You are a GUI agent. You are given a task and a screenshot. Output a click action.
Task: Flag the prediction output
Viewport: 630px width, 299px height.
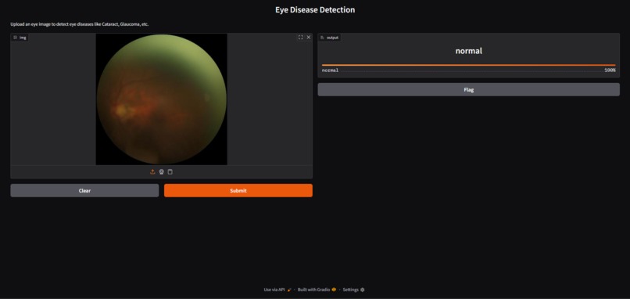coord(468,90)
